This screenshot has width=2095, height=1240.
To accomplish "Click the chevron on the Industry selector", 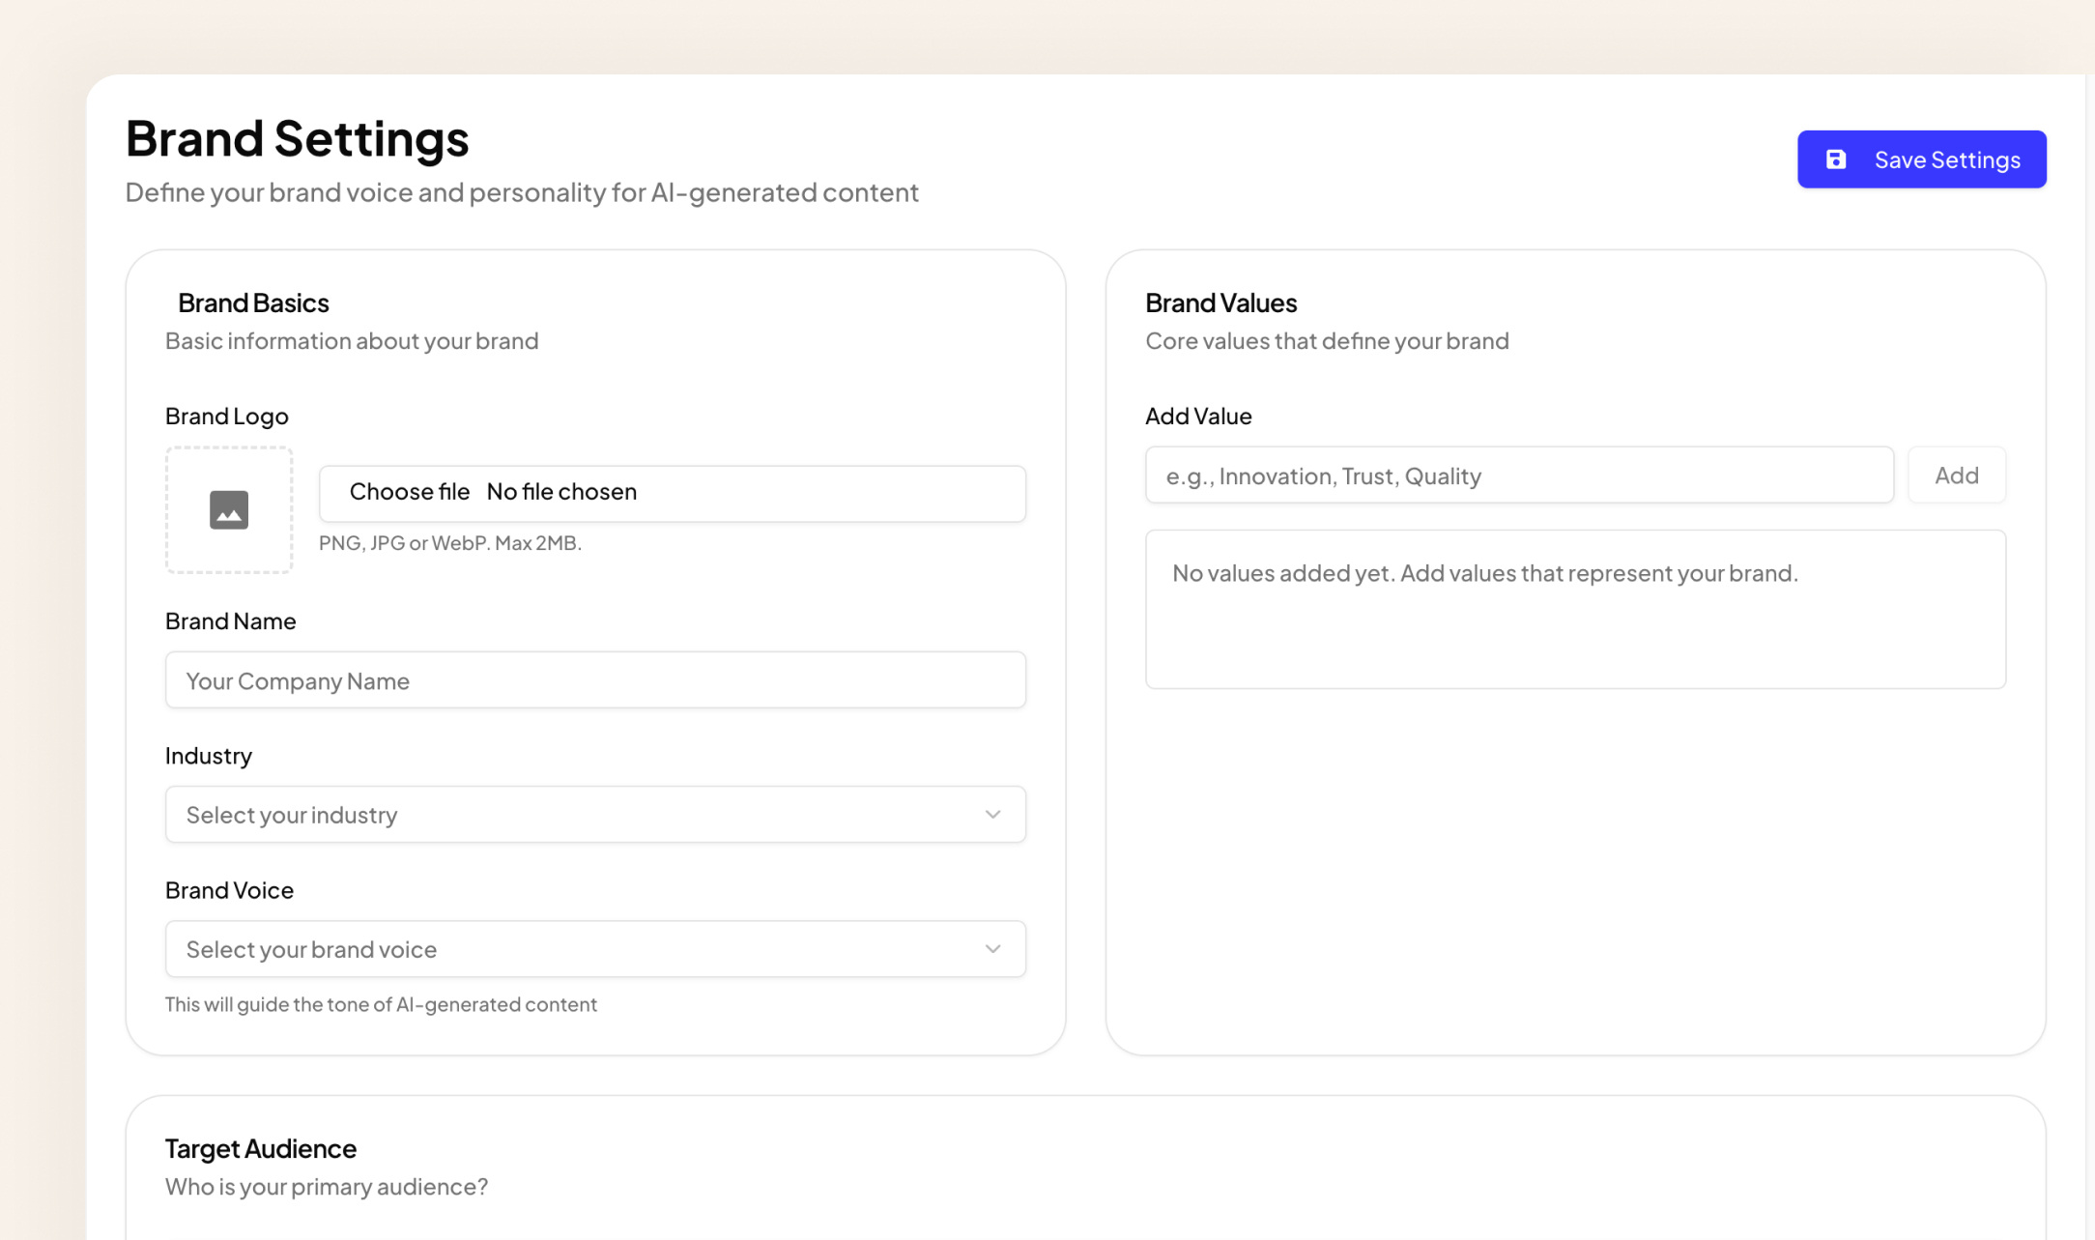I will click(x=992, y=814).
